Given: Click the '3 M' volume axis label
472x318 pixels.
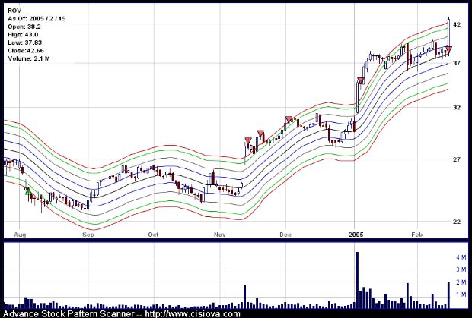Looking at the screenshot, I should point(461,269).
